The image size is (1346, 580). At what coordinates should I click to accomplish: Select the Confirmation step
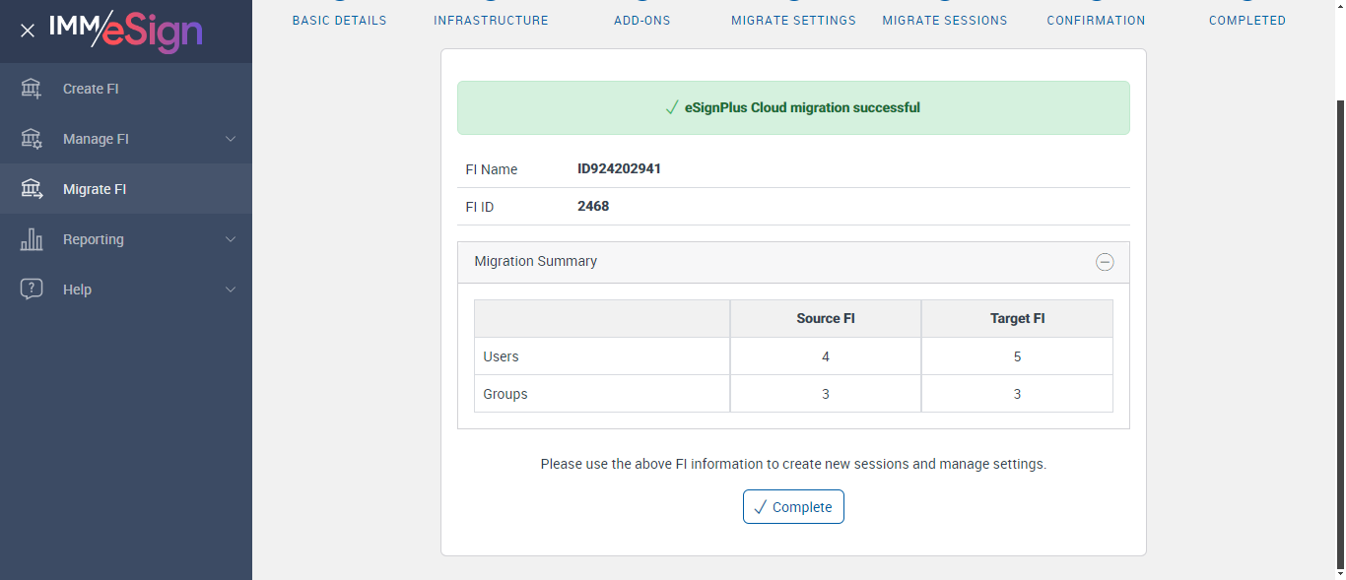pos(1096,20)
